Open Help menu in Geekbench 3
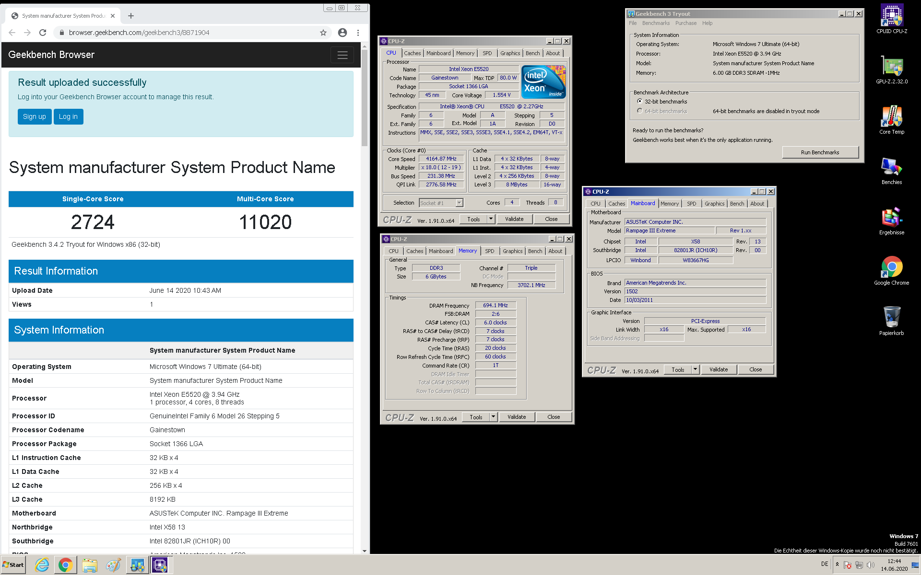This screenshot has height=575, width=921. pyautogui.click(x=707, y=23)
